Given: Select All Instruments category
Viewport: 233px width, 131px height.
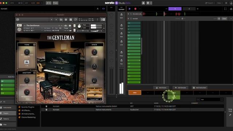Looking at the screenshot, I should (28, 114).
